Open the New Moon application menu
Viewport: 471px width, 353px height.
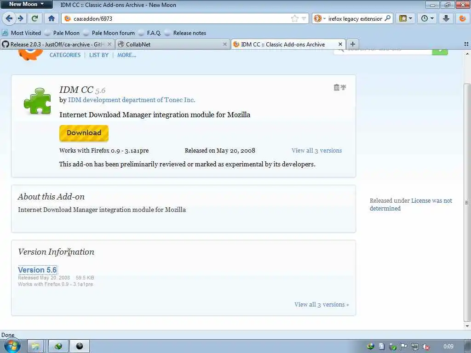coord(26,4)
